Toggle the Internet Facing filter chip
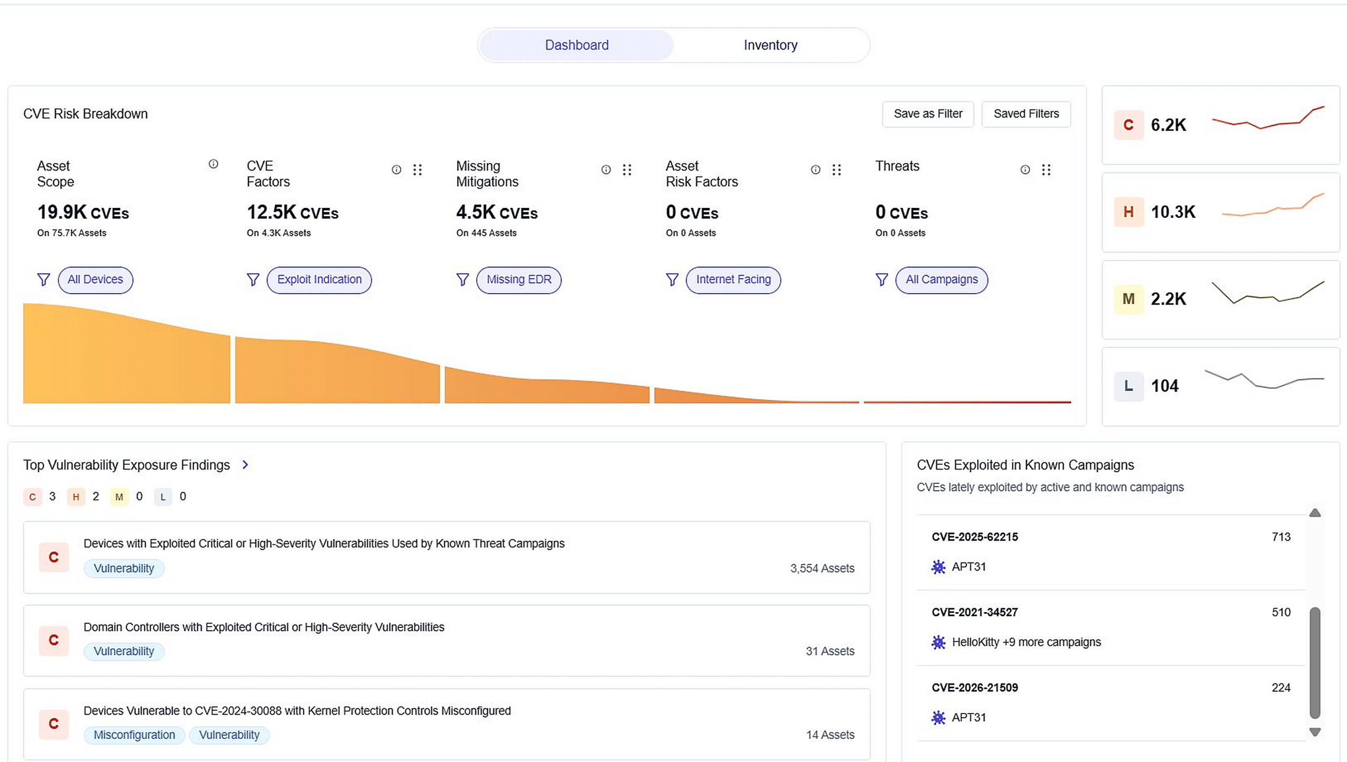Image resolution: width=1347 pixels, height=762 pixels. [x=733, y=279]
